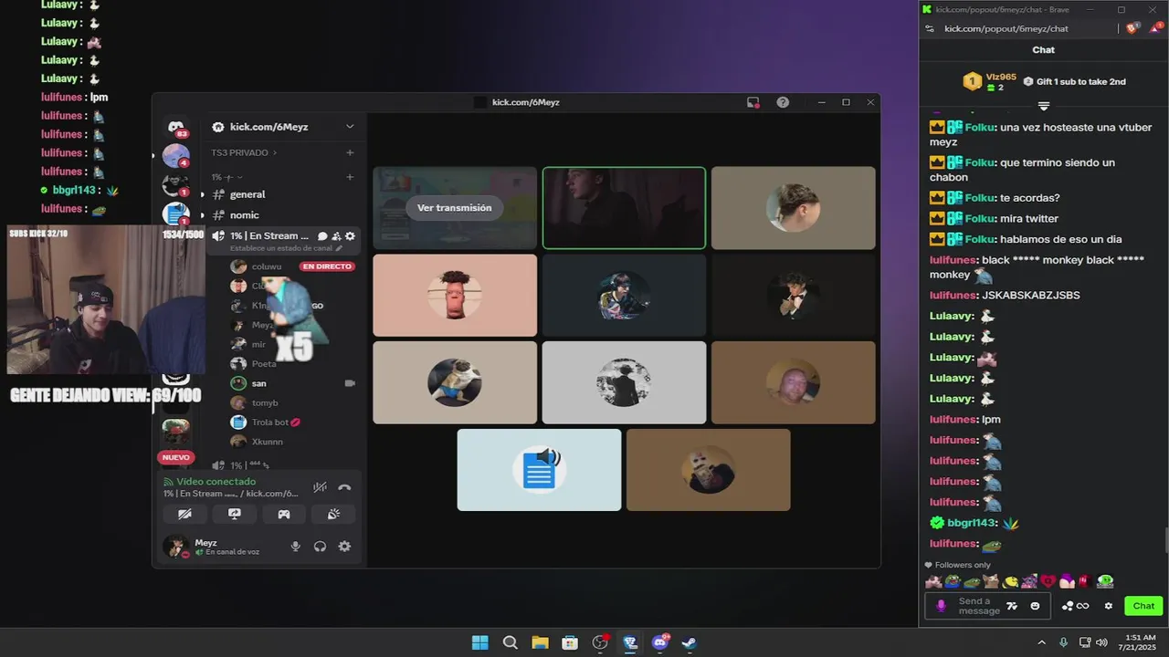This screenshot has height=657, width=1169.
Task: Insert red heart quick emote
Action: [x=1048, y=581]
